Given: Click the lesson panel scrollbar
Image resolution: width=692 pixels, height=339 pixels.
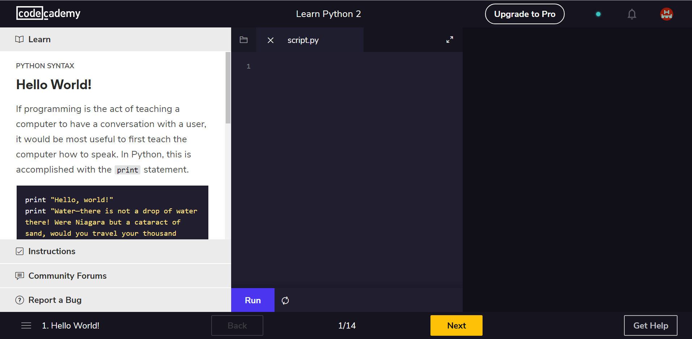Looking at the screenshot, I should (228, 88).
